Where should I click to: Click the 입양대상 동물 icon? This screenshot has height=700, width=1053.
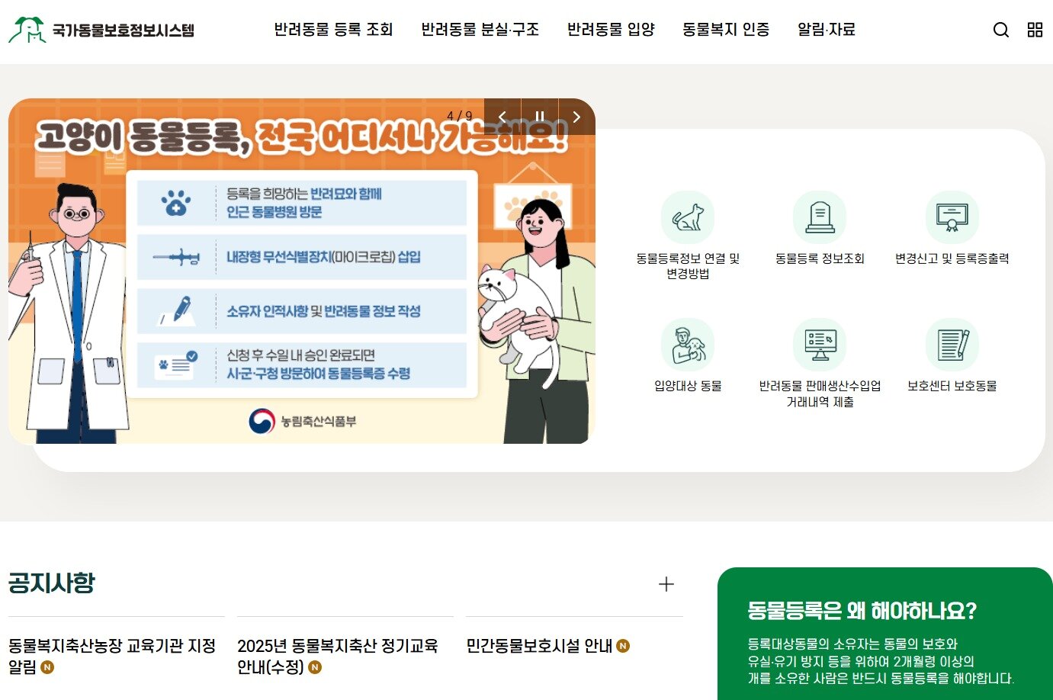[x=688, y=345]
